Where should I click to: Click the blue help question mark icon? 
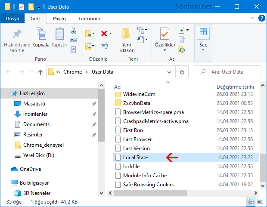(x=261, y=19)
